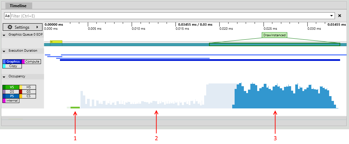This screenshot has height=144, width=349.
Task: Click the Aa match-case icon in filter box
Action: click(x=7, y=16)
